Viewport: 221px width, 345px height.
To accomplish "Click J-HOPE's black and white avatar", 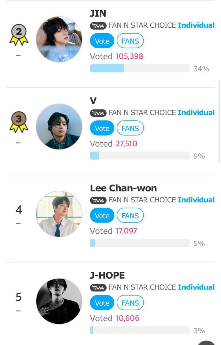I will pos(59,301).
